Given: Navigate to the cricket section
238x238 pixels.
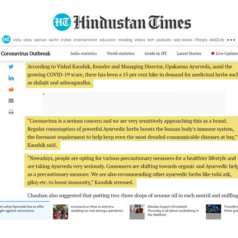Looking at the screenshot, I should 66,40.
